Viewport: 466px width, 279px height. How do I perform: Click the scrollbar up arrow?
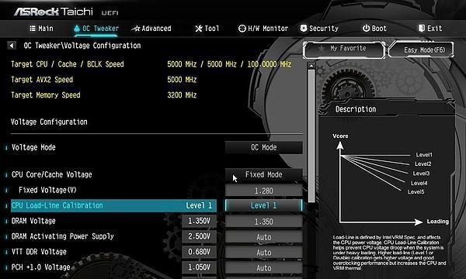click(311, 66)
